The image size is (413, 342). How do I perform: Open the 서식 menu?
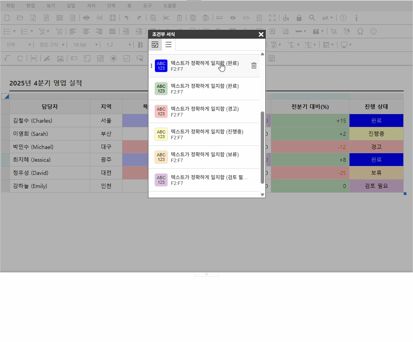click(x=91, y=6)
